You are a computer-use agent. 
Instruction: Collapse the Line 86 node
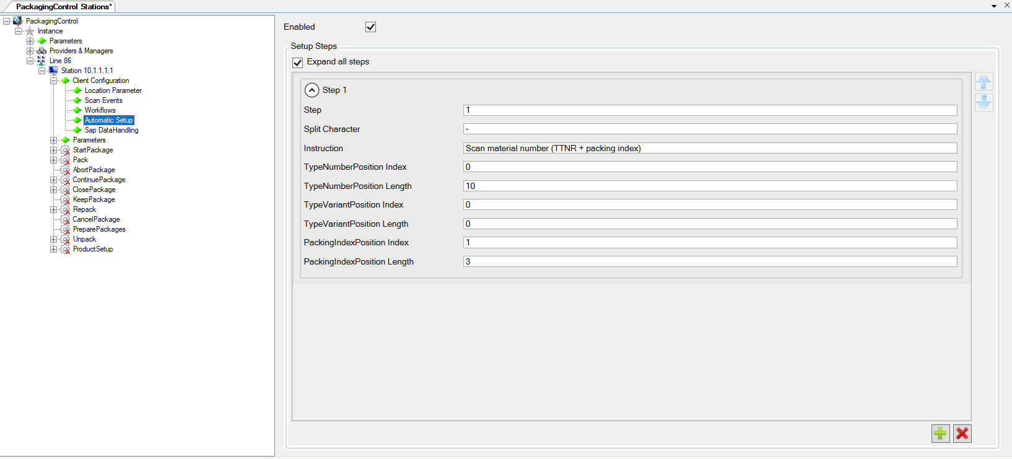[30, 61]
